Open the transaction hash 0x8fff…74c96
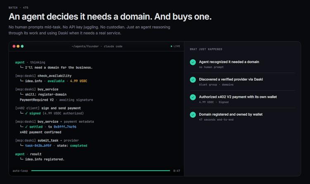The image size is (310, 184). click(65, 127)
